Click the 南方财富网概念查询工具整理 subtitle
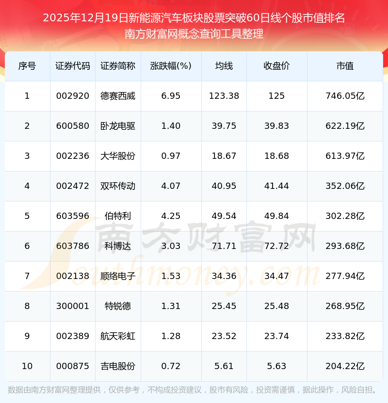This screenshot has width=388, height=403. point(194,34)
